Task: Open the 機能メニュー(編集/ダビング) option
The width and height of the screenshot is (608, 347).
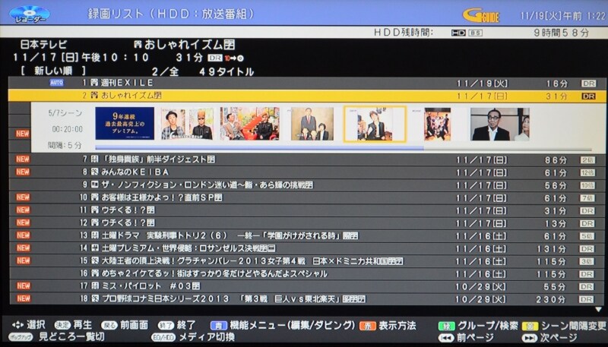Action: [293, 325]
